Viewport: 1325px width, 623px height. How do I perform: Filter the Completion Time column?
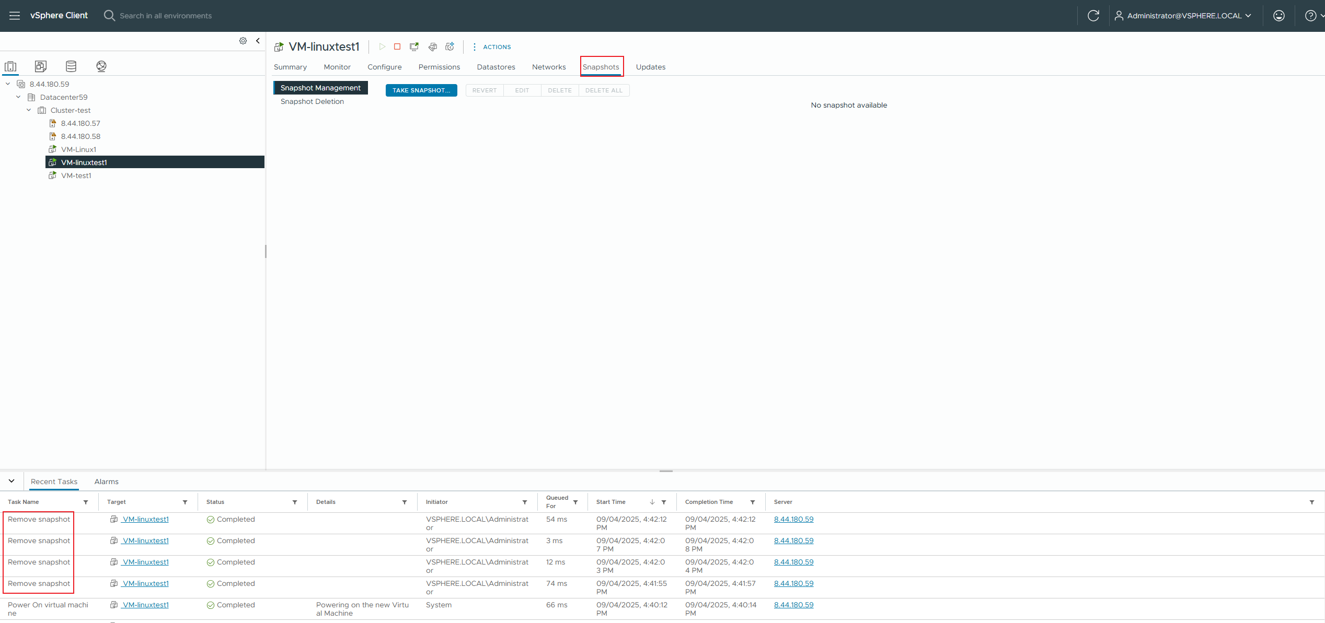(753, 502)
